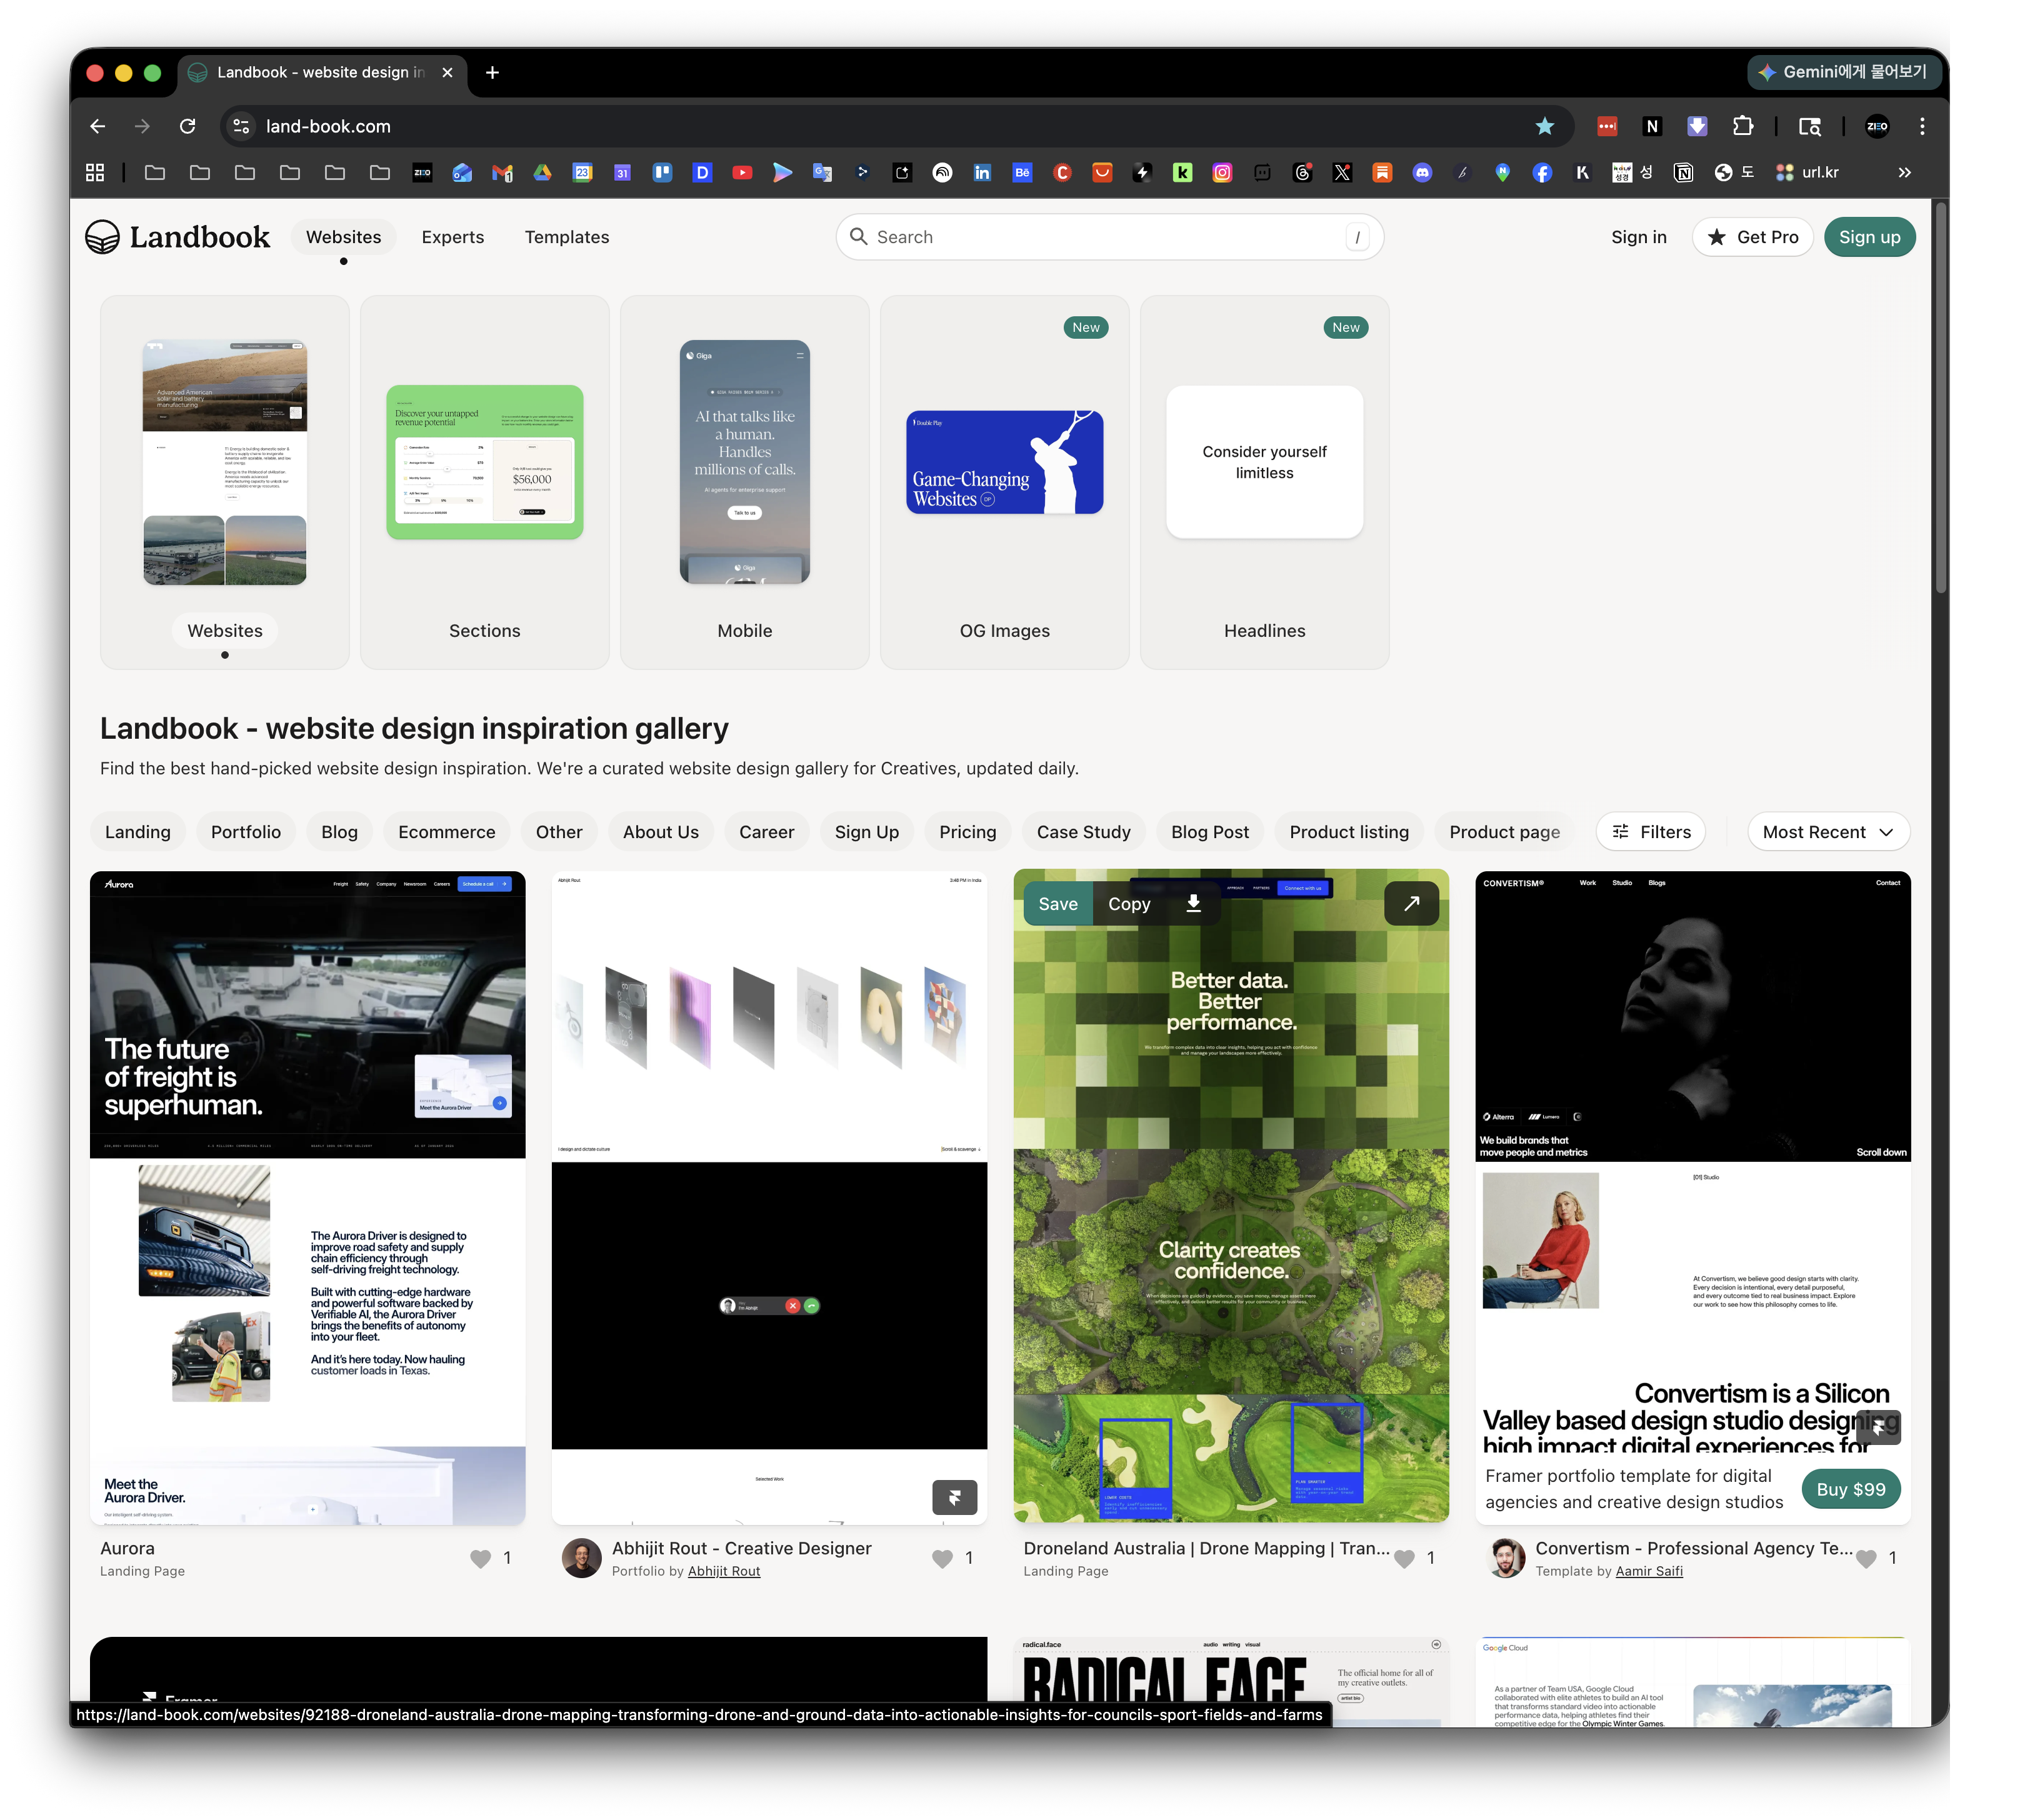The image size is (2020, 1820).
Task: Toggle the Product listing filter chip
Action: pos(1349,832)
